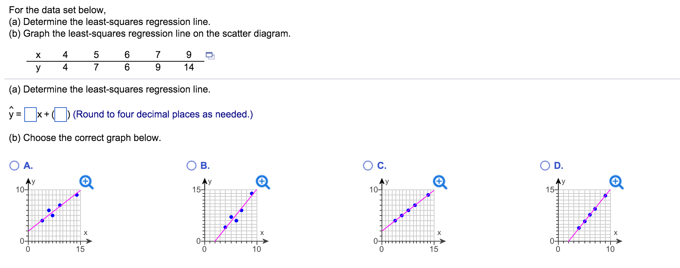This screenshot has width=680, height=268.
Task: Select answer choice A radio button
Action: point(14,165)
